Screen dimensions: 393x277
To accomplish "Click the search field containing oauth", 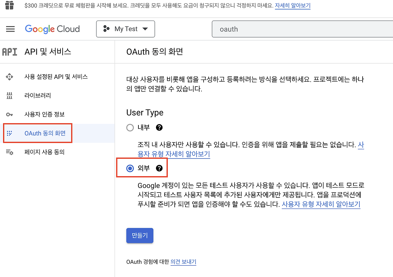I will pos(302,29).
